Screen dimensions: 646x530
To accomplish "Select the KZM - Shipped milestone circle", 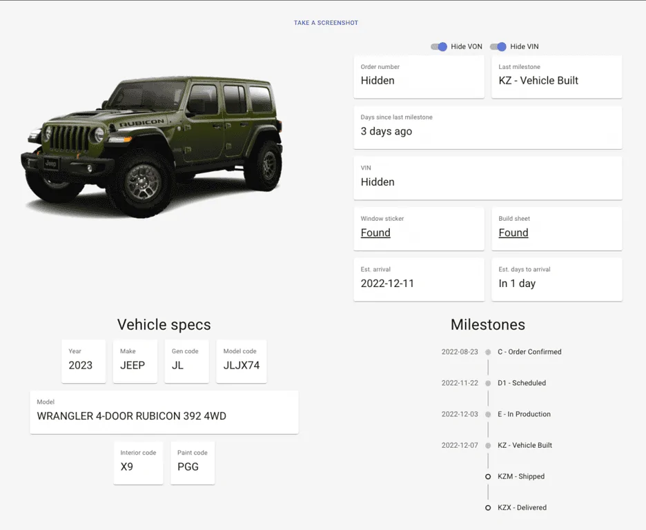I will click(x=488, y=476).
